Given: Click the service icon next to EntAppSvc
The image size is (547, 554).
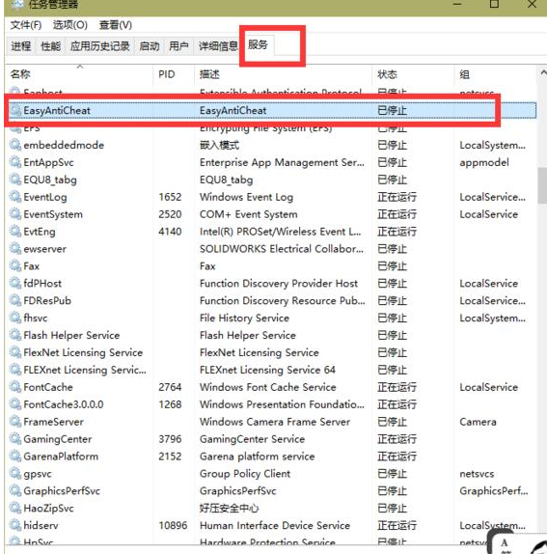Looking at the screenshot, I should point(15,162).
